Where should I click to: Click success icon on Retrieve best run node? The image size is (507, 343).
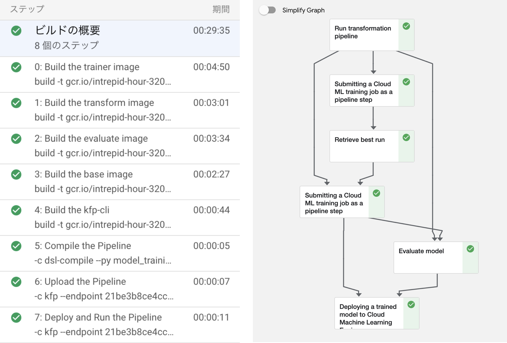coord(406,137)
